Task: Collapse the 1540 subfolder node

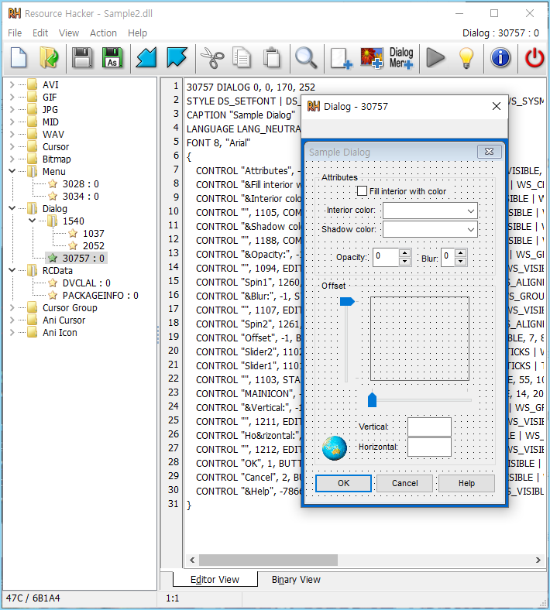Action: click(33, 221)
